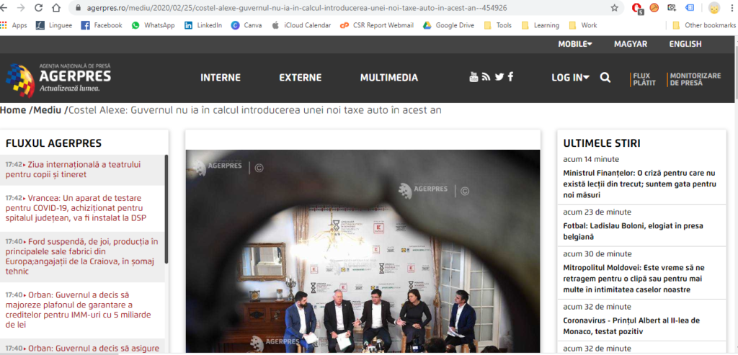738x355 pixels.
Task: Open the Other bookmarks folder
Action: (x=703, y=25)
